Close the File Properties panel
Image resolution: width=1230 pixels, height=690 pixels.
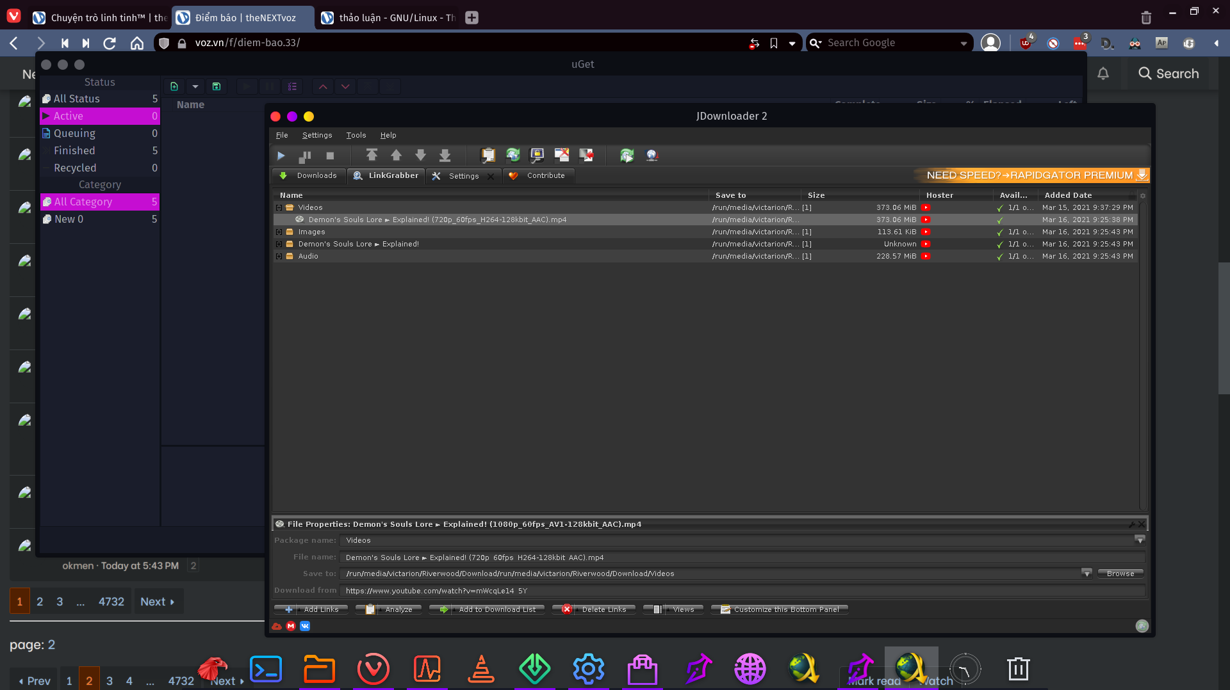click(x=1142, y=524)
